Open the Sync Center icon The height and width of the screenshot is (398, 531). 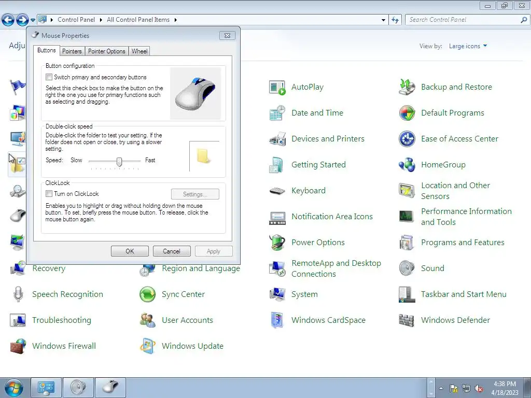click(x=147, y=294)
